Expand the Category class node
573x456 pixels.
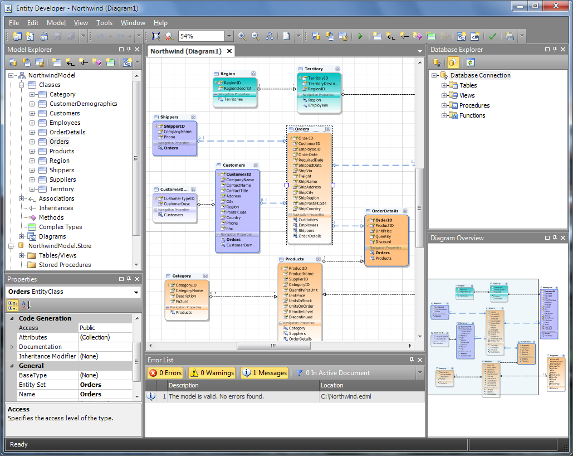32,94
